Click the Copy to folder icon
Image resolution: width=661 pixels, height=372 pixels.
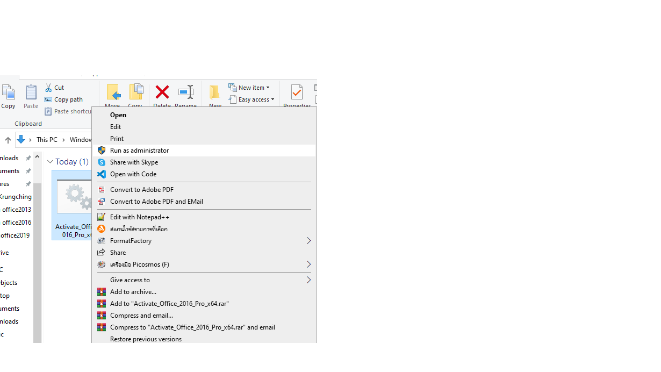135,92
